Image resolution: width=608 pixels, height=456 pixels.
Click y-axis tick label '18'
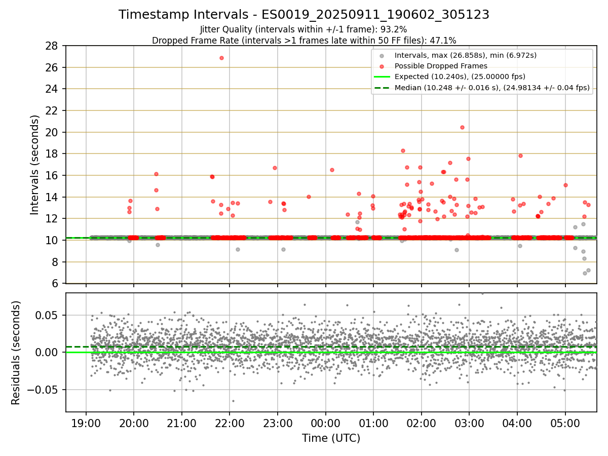52,154
